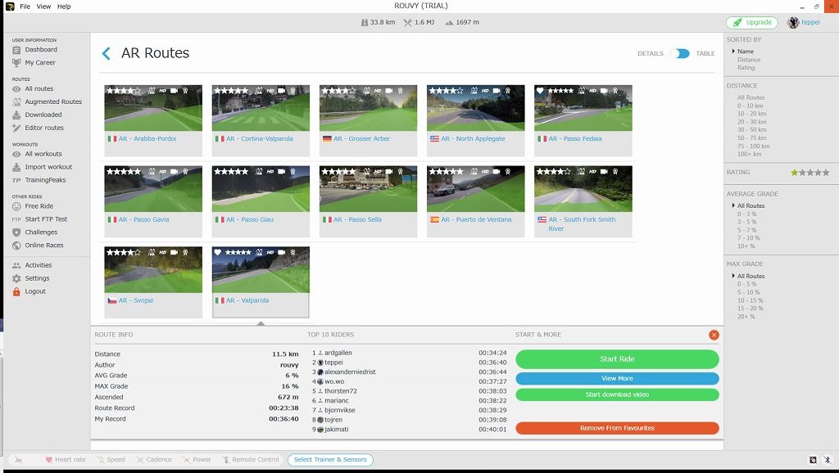Set rating filter using the star bar

click(810, 173)
